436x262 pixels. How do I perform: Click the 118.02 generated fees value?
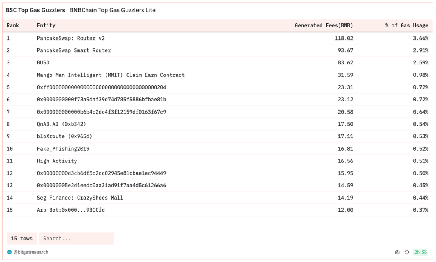pyautogui.click(x=344, y=38)
